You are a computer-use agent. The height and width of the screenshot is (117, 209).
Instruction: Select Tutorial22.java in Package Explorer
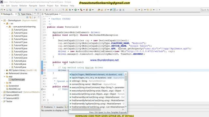pos(20,58)
